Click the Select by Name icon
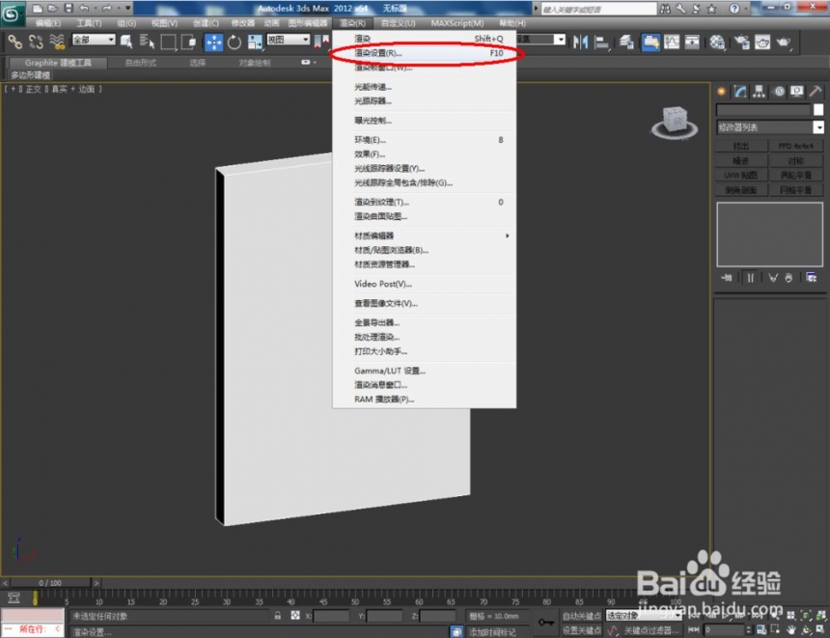 [x=147, y=42]
